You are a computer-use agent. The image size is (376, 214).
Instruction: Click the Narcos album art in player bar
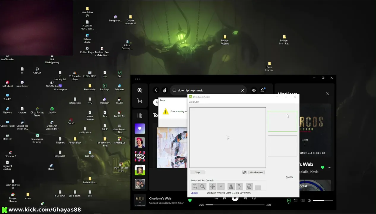click(x=140, y=200)
